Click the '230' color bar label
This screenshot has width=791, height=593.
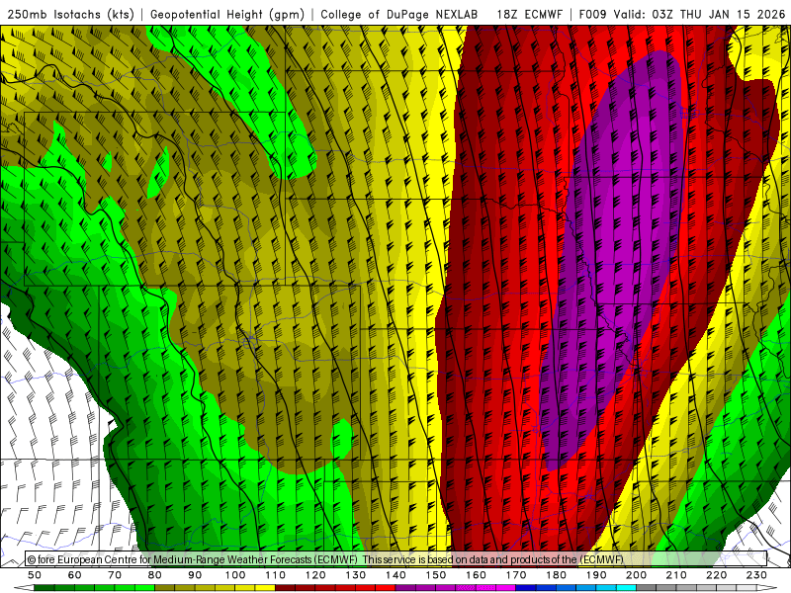coord(756,575)
